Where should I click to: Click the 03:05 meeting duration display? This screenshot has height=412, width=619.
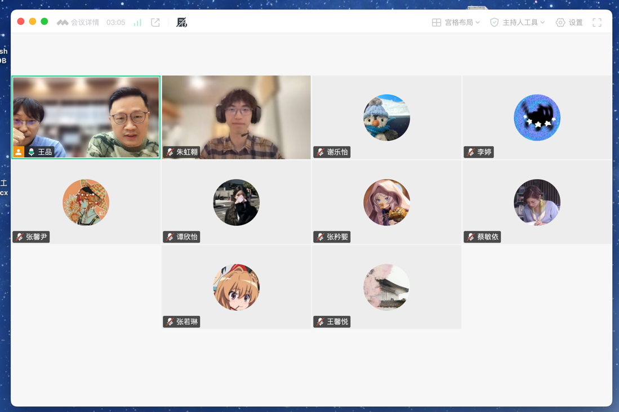click(x=115, y=22)
